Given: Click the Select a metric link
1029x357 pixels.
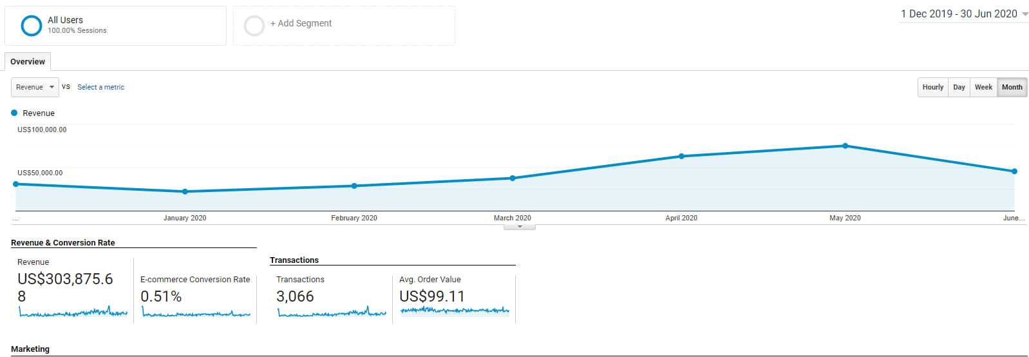Looking at the screenshot, I should click(101, 87).
